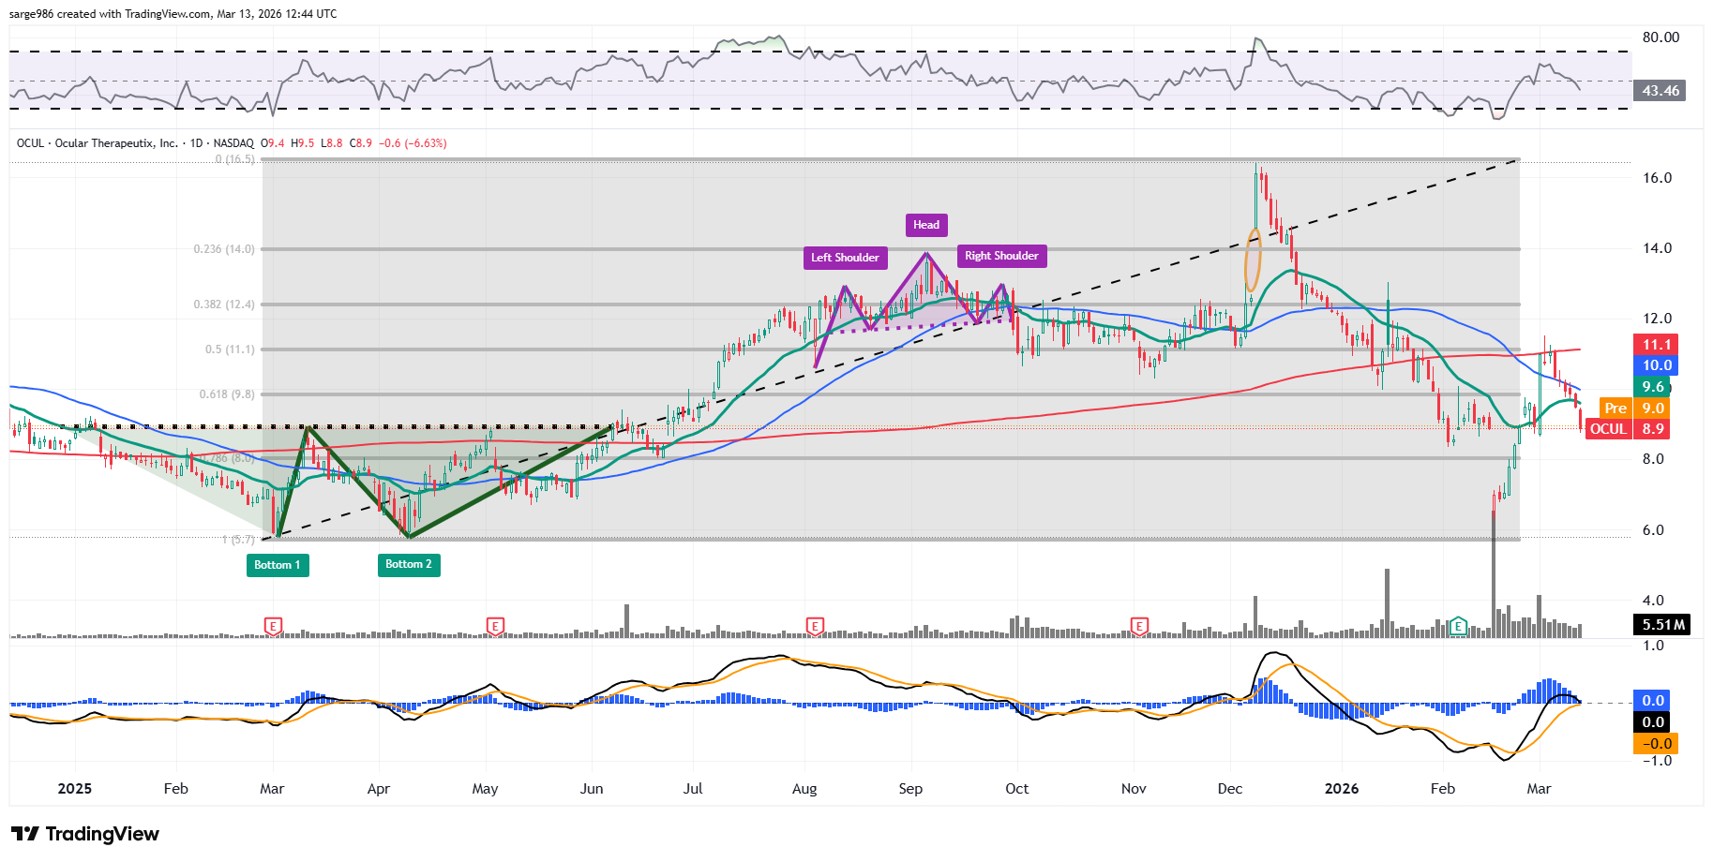This screenshot has width=1713, height=862.
Task: Click the OCUL Ocular Therapeutix symbol title
Action: click(x=98, y=143)
